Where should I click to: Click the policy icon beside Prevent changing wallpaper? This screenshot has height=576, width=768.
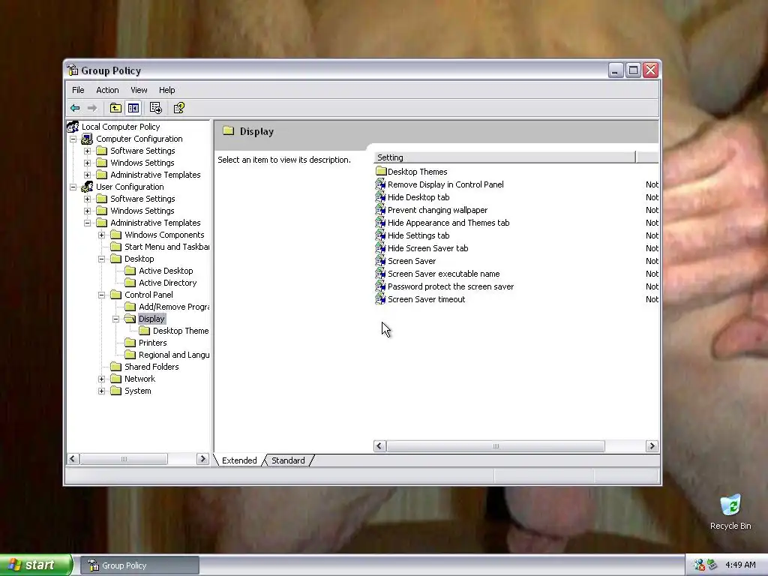380,210
